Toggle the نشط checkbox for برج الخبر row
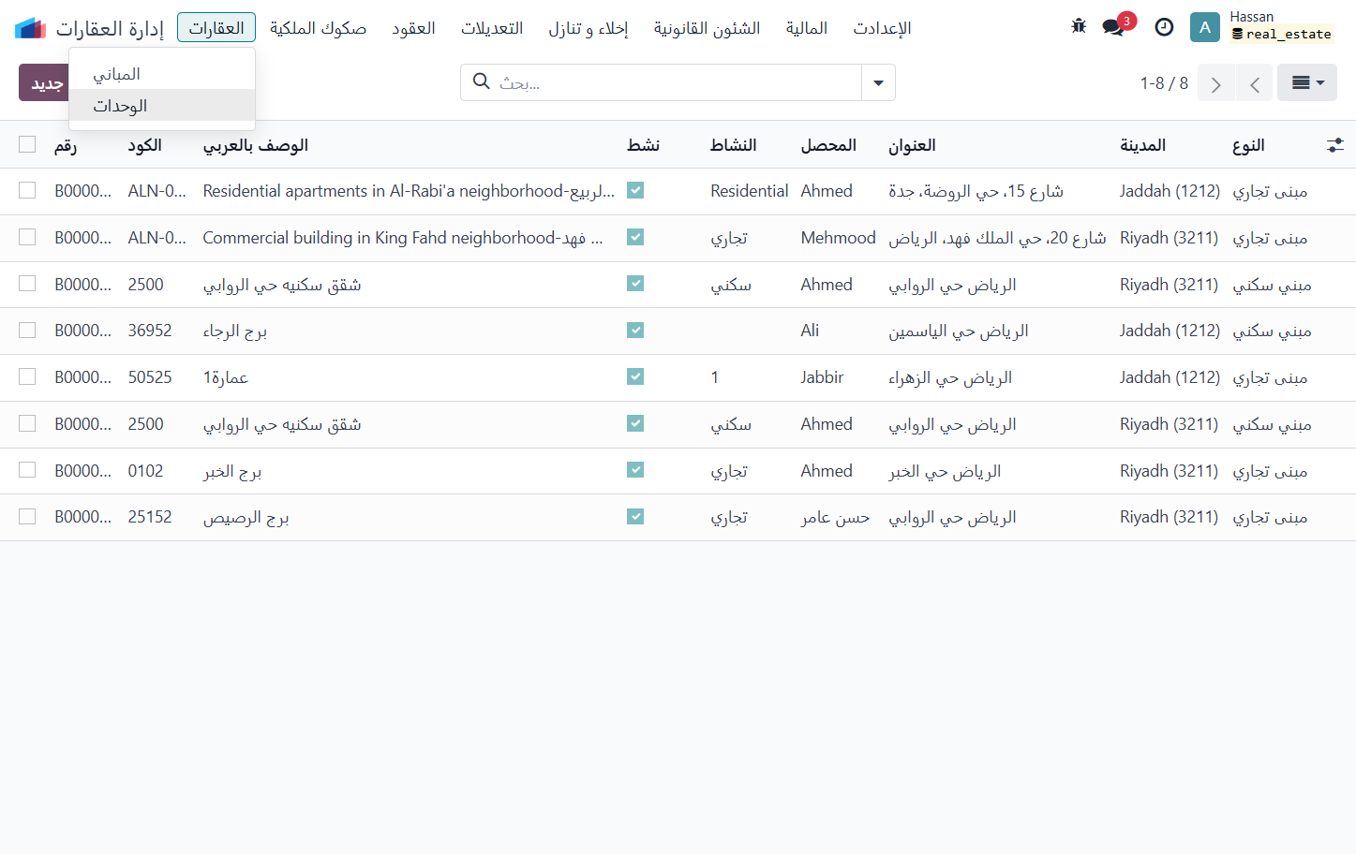 [x=635, y=469]
